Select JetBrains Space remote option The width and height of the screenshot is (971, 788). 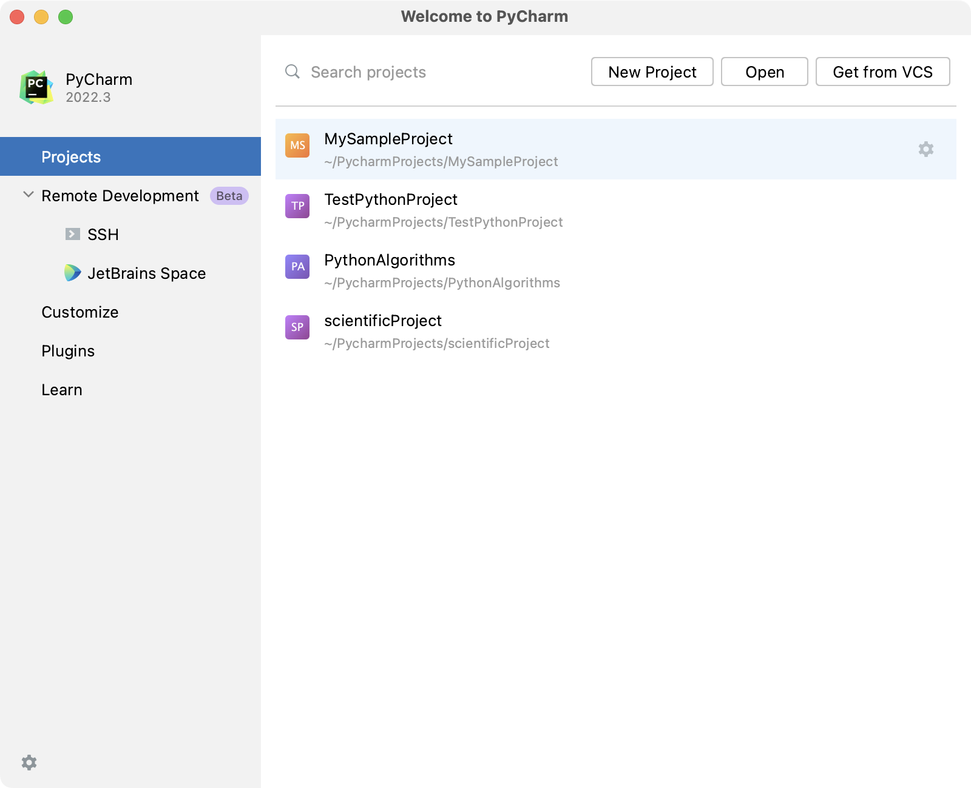(146, 273)
